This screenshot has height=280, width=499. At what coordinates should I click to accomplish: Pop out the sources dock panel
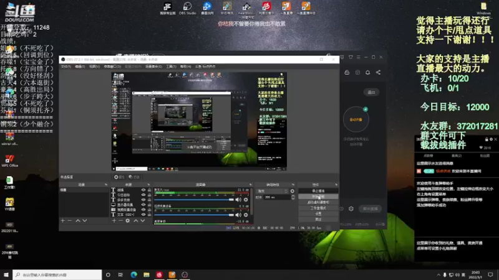tap(148, 184)
